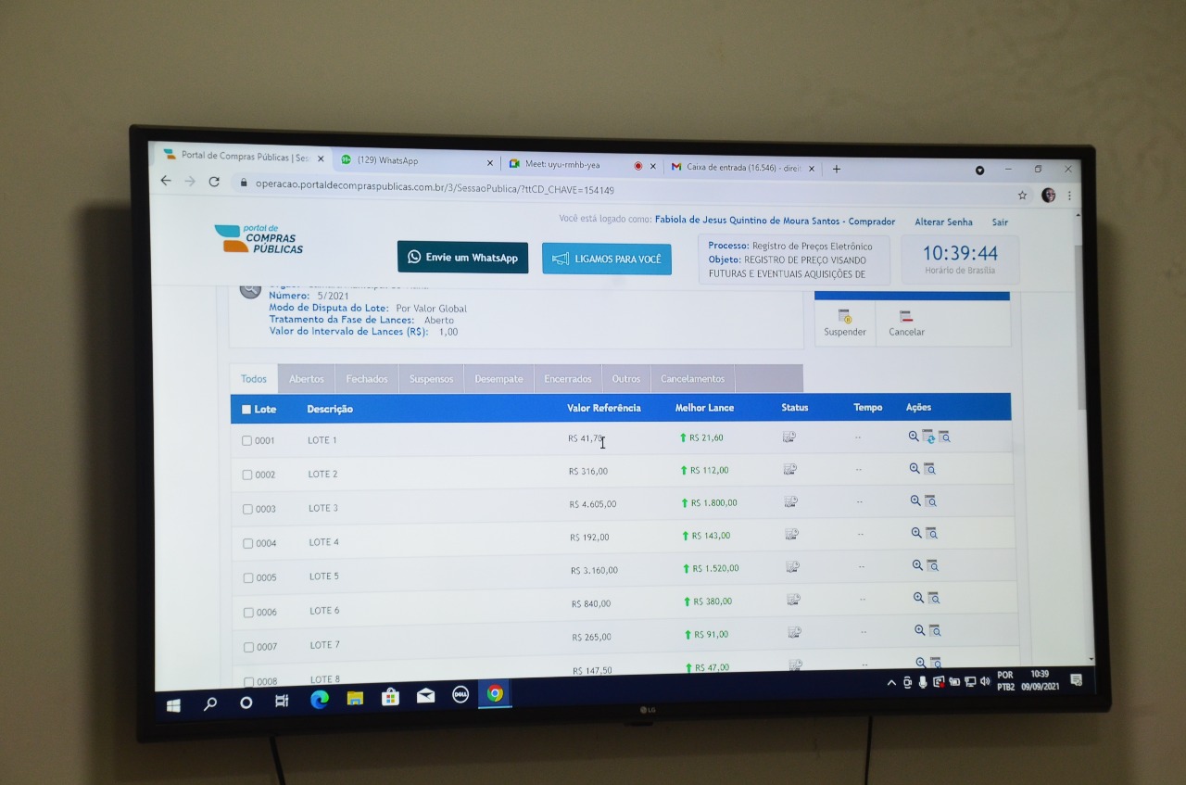This screenshot has width=1186, height=785.
Task: Click the Cancelar icon
Action: [906, 318]
